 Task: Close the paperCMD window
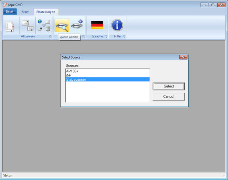pyautogui.click(x=221, y=5)
